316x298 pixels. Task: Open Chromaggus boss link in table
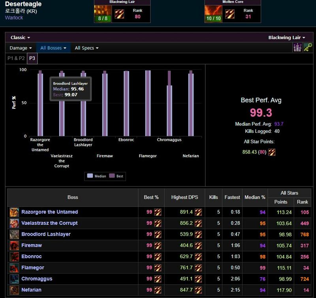(x=37, y=279)
